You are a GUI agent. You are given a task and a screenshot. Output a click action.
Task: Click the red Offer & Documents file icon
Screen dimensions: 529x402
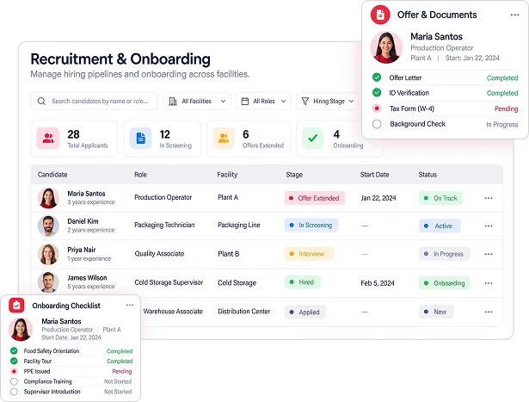click(380, 15)
